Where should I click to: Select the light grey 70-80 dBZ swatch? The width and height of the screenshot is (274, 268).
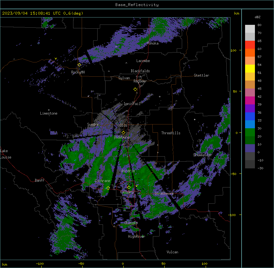point(250,29)
